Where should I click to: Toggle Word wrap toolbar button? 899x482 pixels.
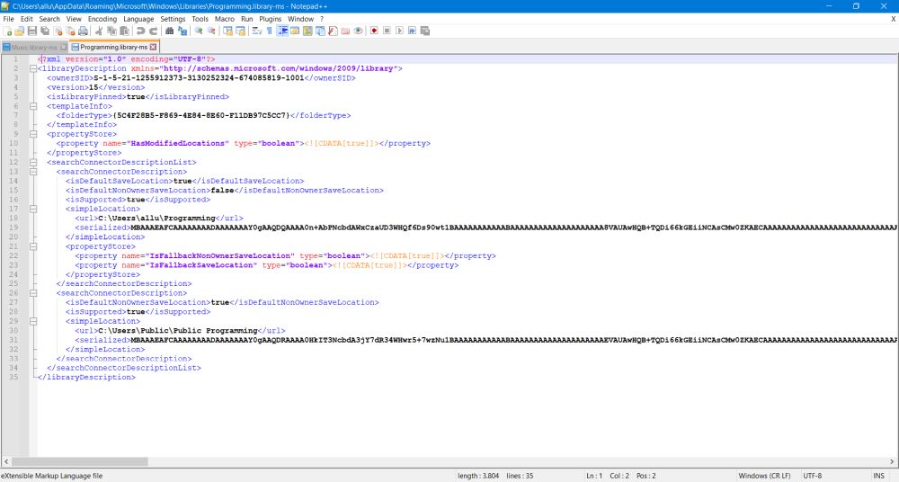[256, 31]
